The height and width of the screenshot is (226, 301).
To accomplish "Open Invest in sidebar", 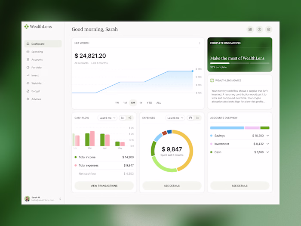I will pos(43,75).
